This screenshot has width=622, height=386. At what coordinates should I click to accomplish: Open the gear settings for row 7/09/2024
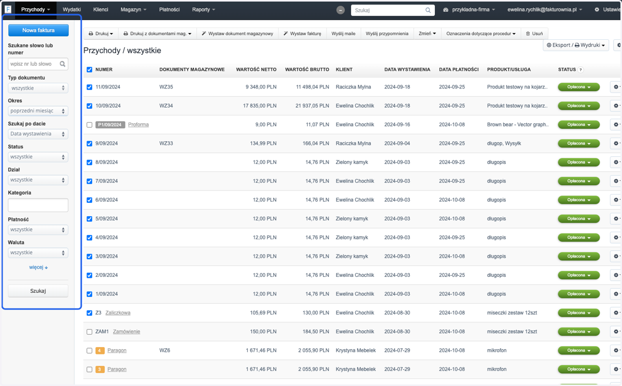(616, 181)
